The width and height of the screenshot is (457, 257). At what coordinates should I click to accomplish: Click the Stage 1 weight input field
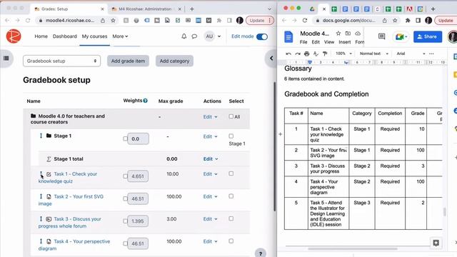click(138, 138)
